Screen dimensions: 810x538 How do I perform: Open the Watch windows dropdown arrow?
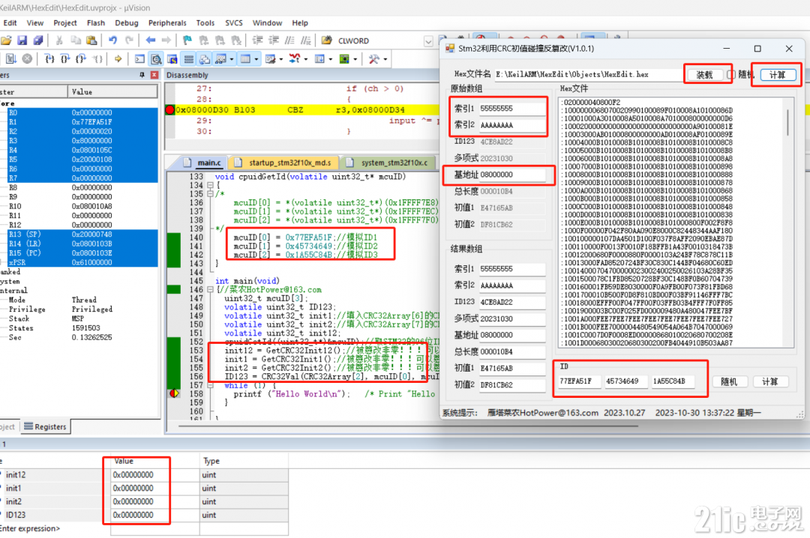232,59
